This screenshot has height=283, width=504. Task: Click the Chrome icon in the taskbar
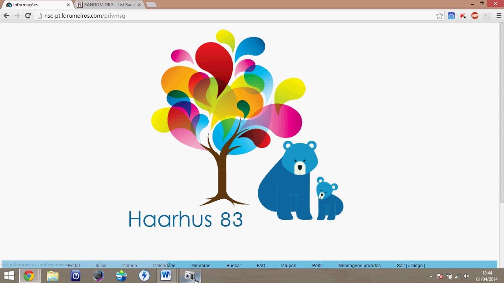(x=29, y=276)
